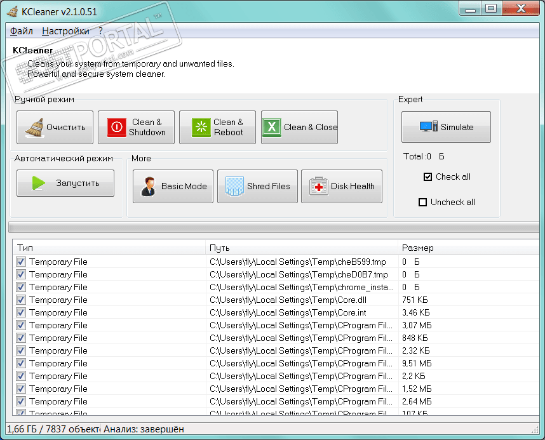Open the Настройки menu
The width and height of the screenshot is (545, 440).
click(x=65, y=31)
